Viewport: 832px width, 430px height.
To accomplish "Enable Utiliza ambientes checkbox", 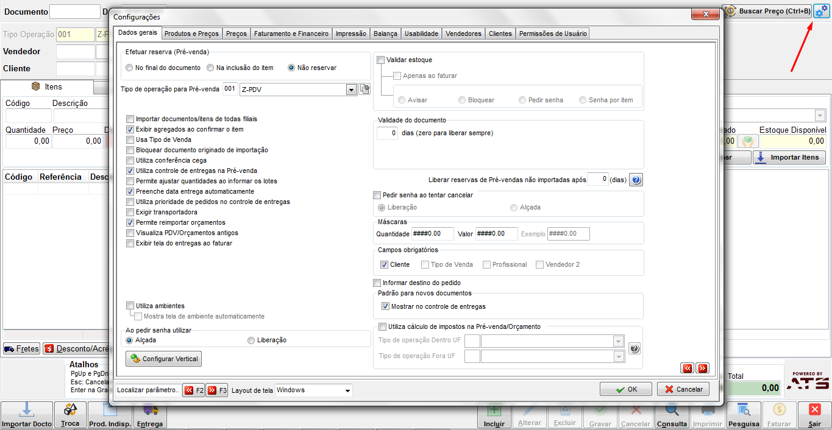I will (130, 306).
